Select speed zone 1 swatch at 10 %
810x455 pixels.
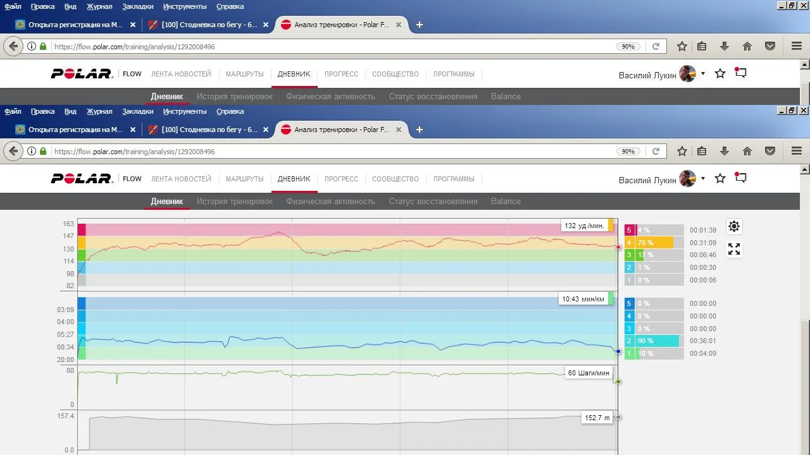[629, 353]
